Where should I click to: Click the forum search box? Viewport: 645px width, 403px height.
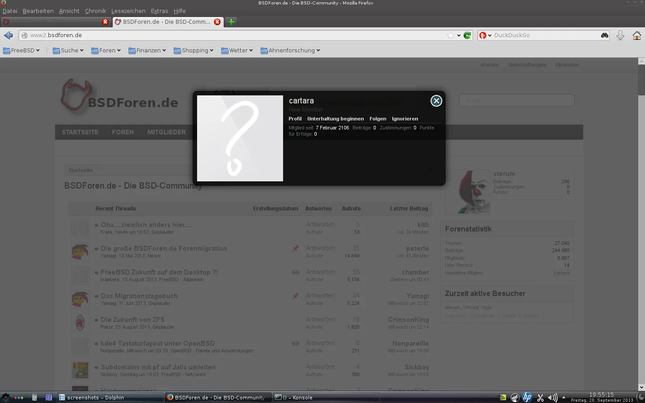[517, 100]
